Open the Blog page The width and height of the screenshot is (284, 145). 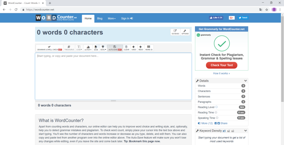tap(100, 18)
